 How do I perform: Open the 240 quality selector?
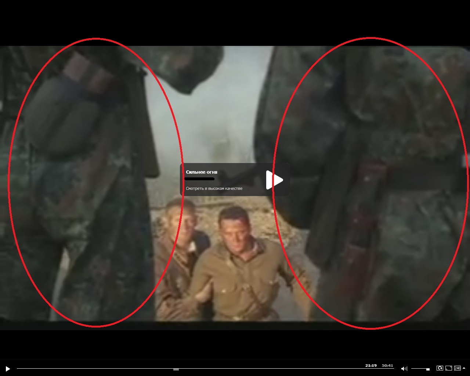[x=458, y=368]
